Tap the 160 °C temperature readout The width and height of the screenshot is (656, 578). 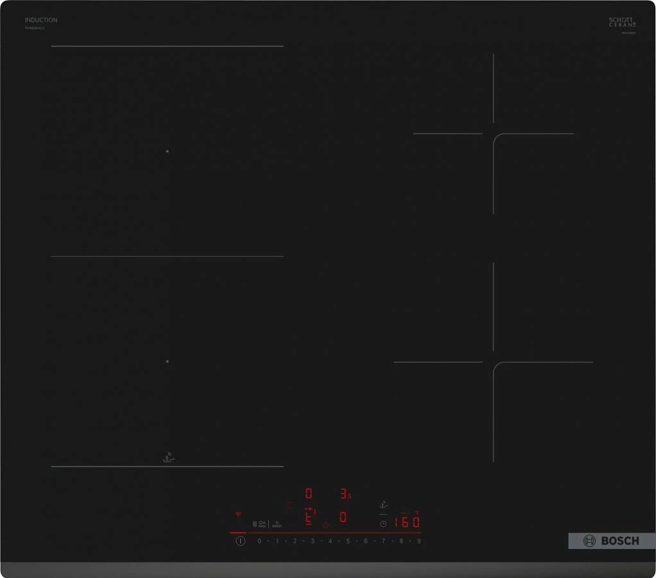407,521
